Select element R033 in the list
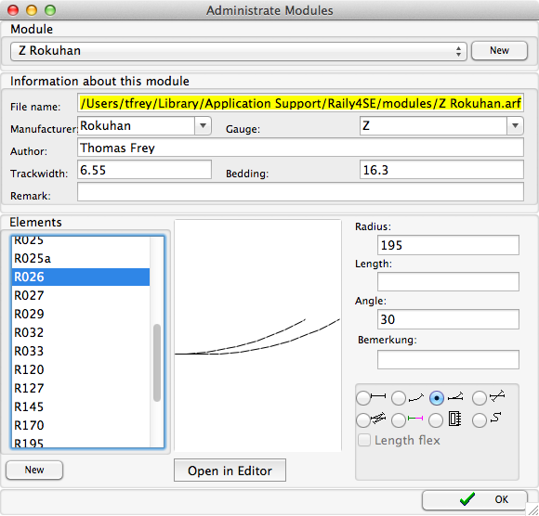This screenshot has height=516, width=539. point(81,351)
